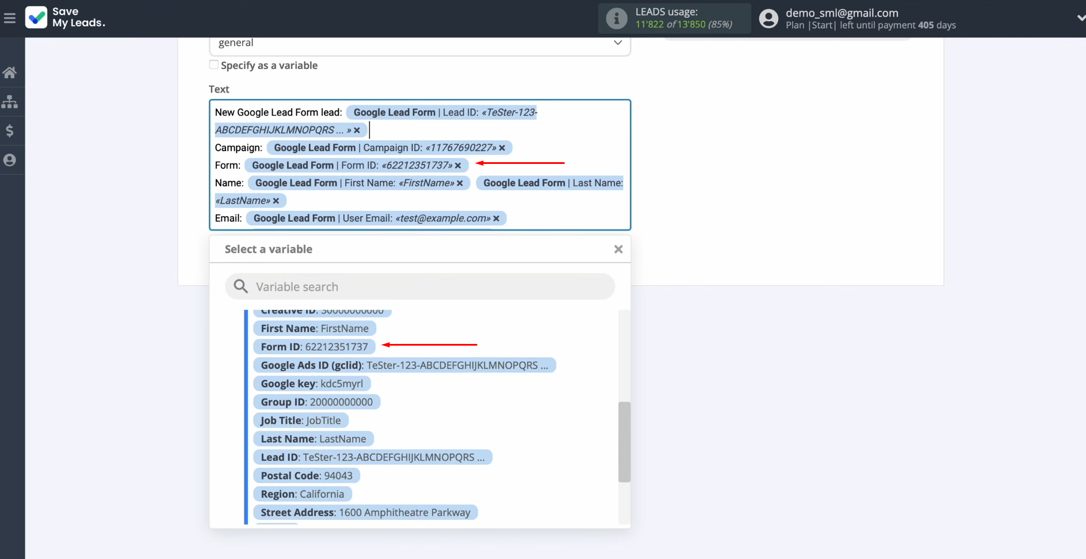Viewport: 1086px width, 559px height.
Task: Select the 'Group ID: 20000000000' variable
Action: click(316, 402)
